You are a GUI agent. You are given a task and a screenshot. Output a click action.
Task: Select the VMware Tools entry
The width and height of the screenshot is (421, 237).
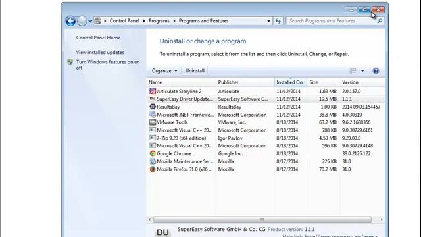172,122
